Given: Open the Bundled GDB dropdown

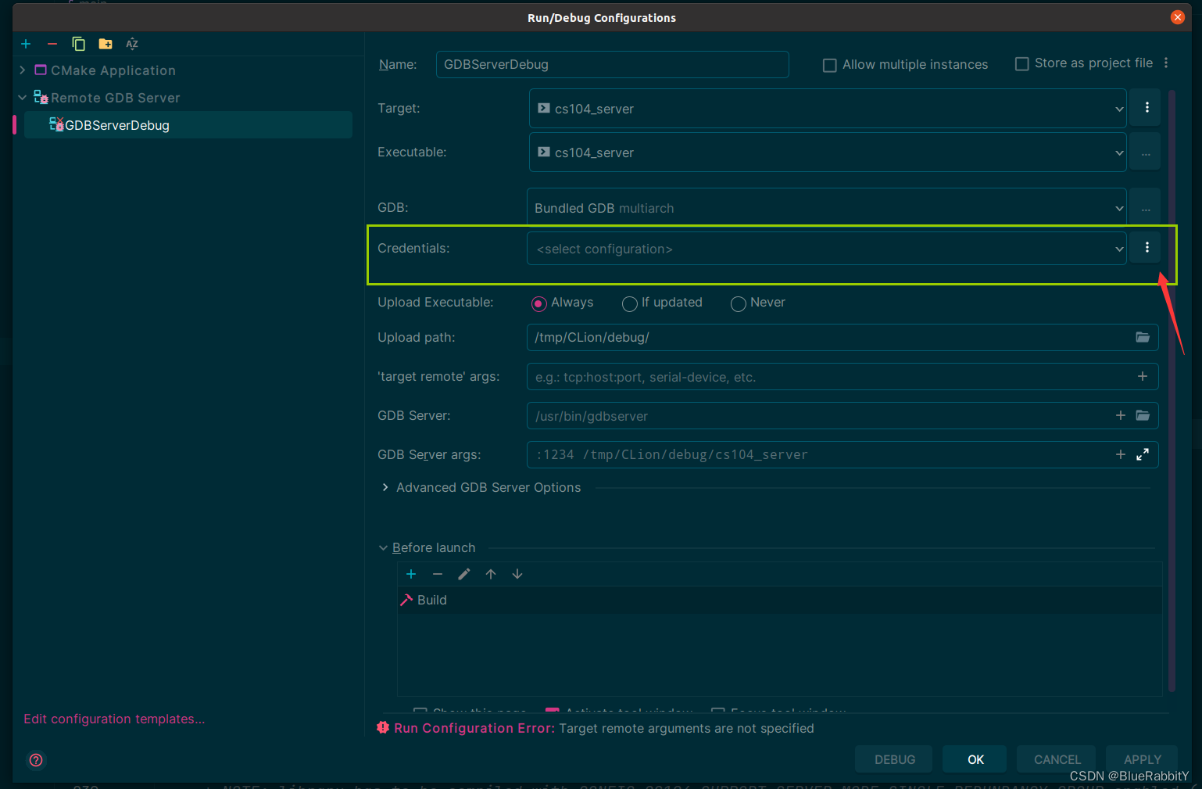Looking at the screenshot, I should (x=1118, y=207).
